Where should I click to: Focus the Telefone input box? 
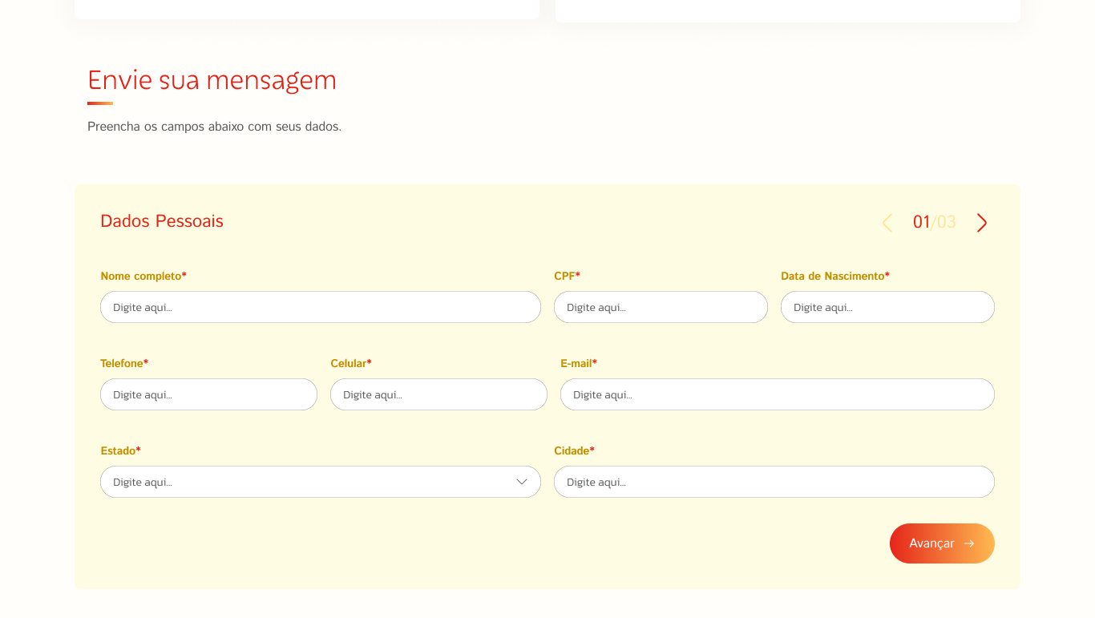pyautogui.click(x=208, y=394)
